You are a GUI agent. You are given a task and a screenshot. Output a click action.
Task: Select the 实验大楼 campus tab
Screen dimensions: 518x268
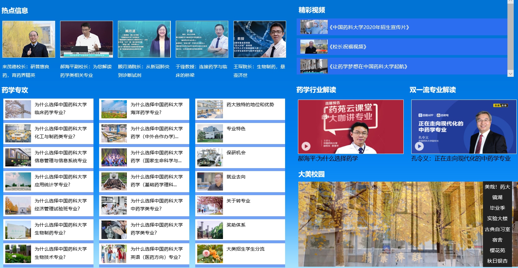[497, 219]
